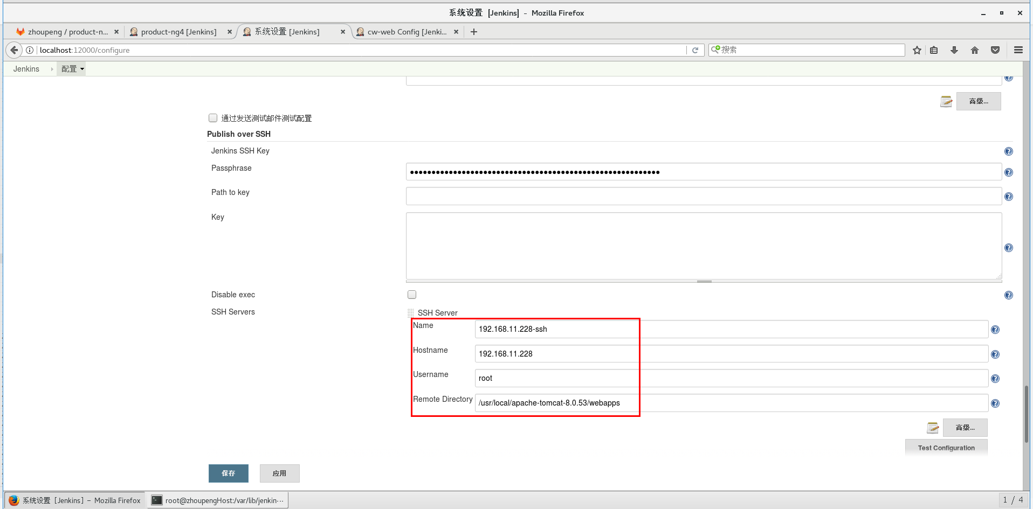Click into Passphrase field
Image resolution: width=1033 pixels, height=509 pixels.
(704, 172)
